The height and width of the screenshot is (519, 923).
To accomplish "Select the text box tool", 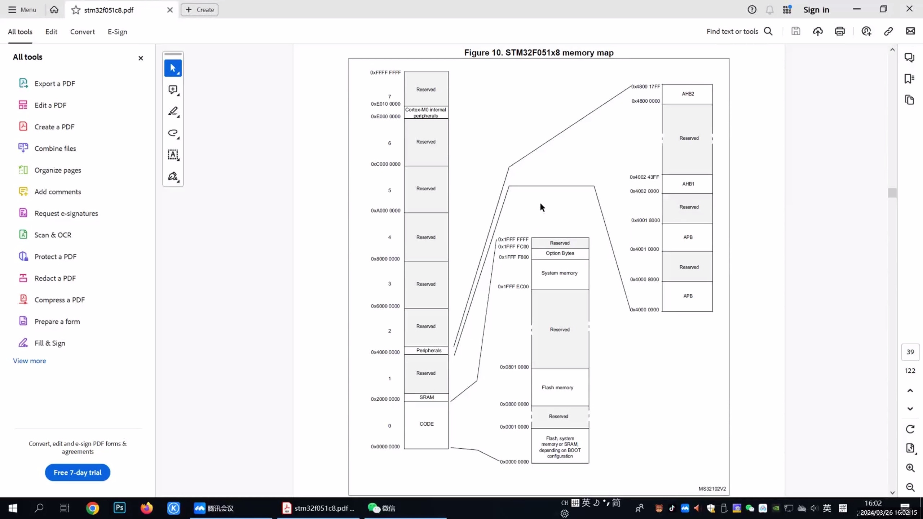I will tap(173, 155).
